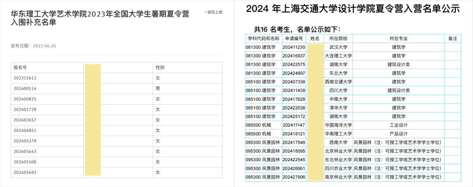Viewport: 473px width, 187px height.
Task: Click the 华南理工大学 school cell
Action: pos(339,134)
